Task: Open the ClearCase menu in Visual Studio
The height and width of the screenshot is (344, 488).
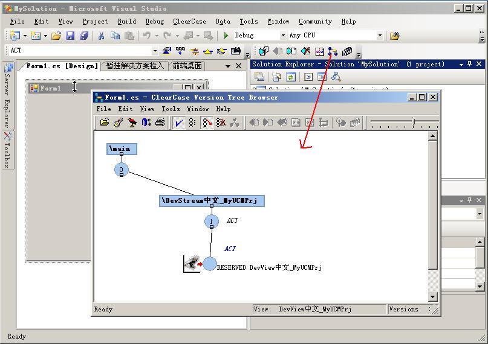Action: pyautogui.click(x=189, y=21)
